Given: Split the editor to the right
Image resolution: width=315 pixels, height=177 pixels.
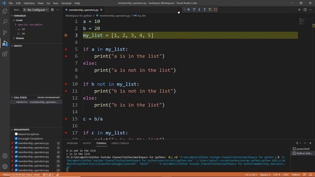Looking at the screenshot, I should point(305,10).
